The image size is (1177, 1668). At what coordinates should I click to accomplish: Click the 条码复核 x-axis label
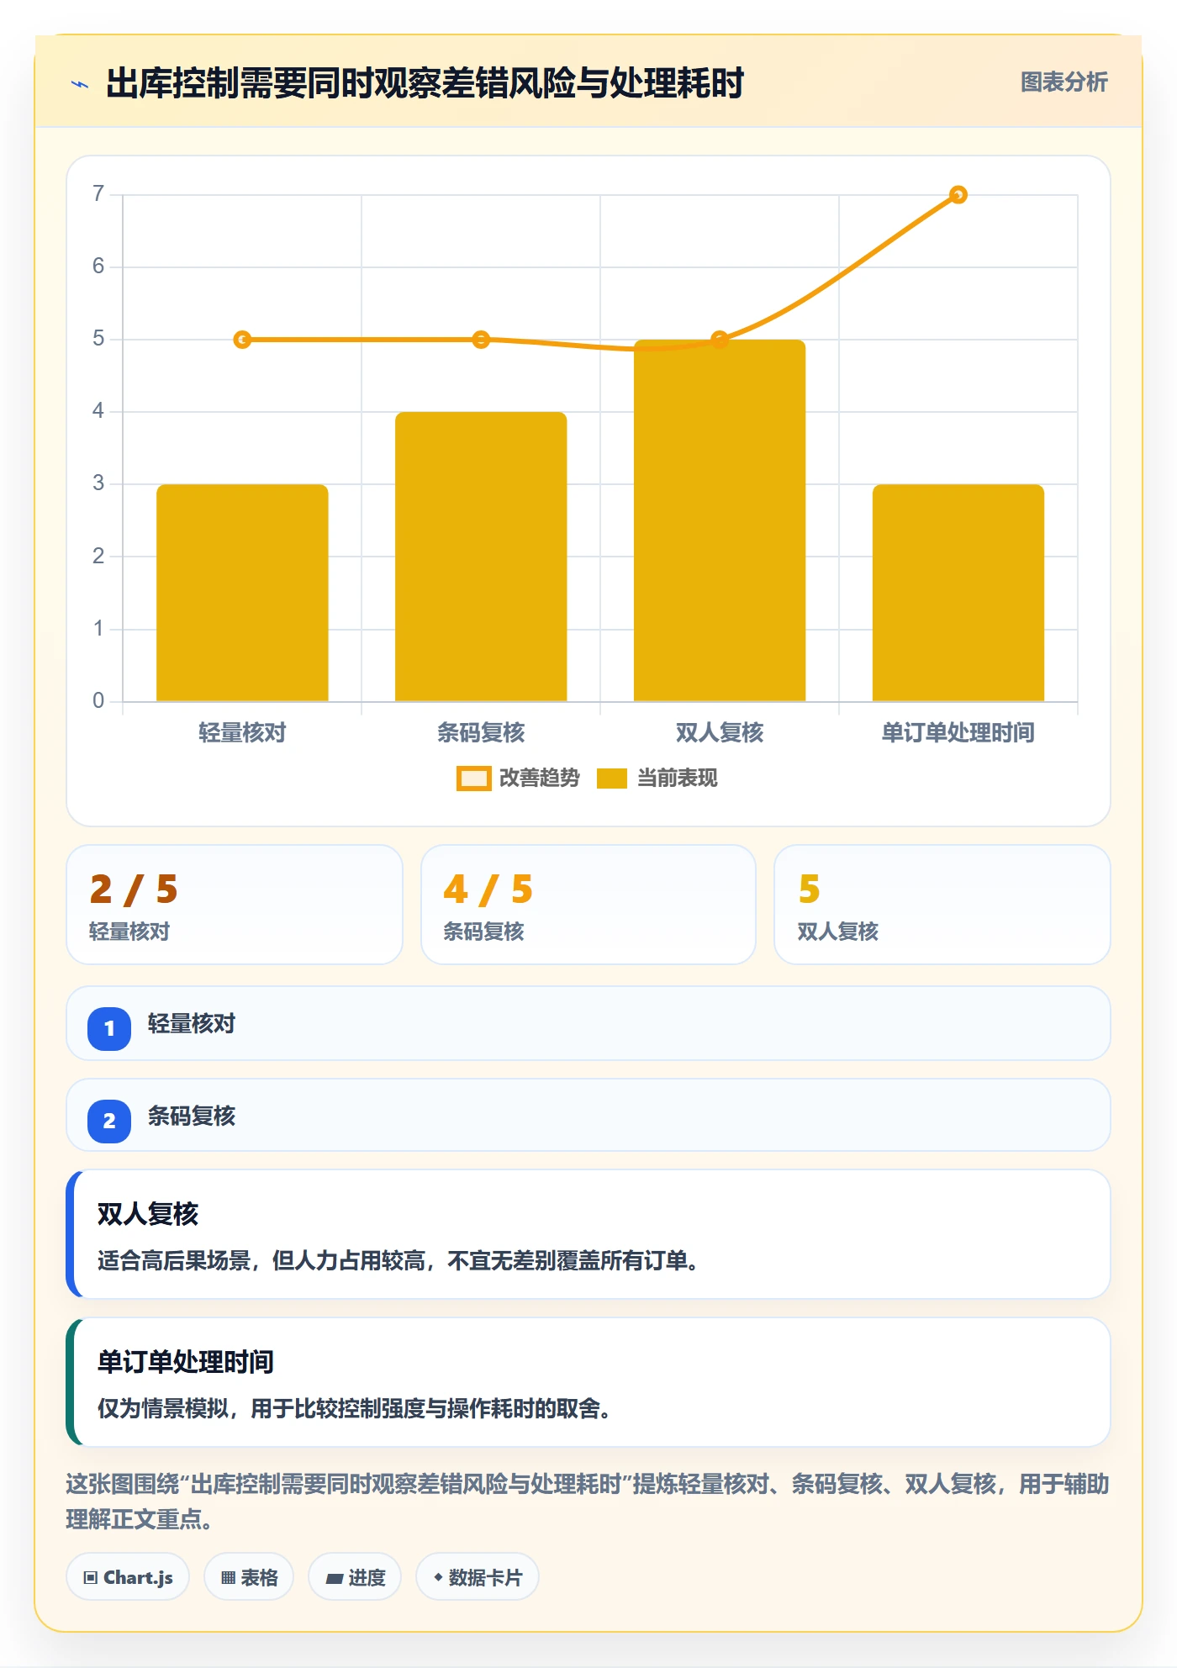[481, 732]
